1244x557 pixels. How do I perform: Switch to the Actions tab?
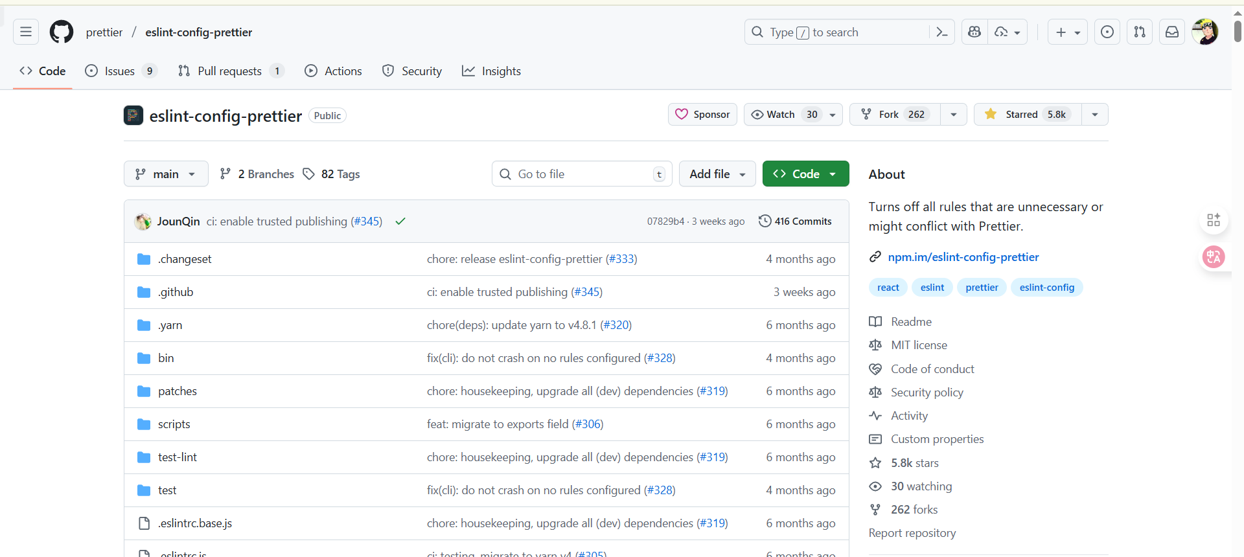[334, 71]
